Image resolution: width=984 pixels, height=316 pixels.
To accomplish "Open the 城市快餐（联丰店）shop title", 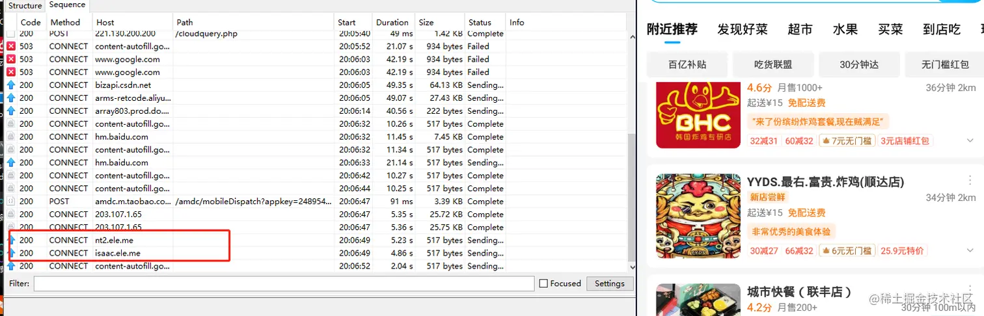I will [799, 291].
